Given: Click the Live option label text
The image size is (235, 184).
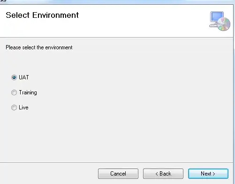Looking at the screenshot, I should [23, 107].
